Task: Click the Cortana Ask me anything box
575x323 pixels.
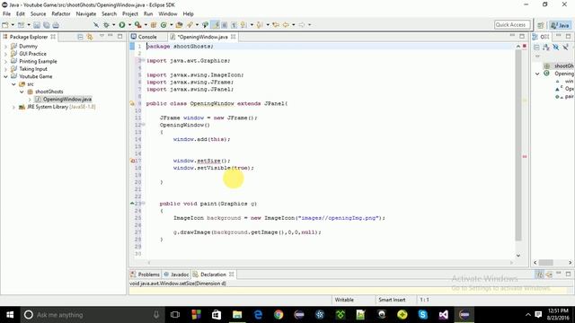Action: [92, 315]
